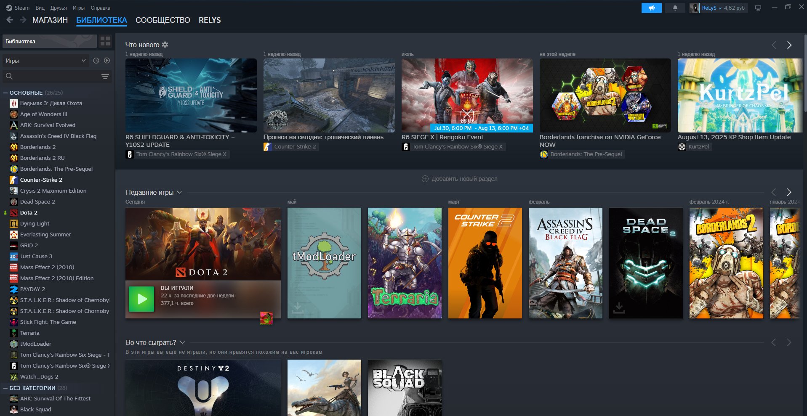The image size is (807, 416).
Task: Collapse the БЕЗ КАТЕГОРИИ category
Action: (5, 388)
